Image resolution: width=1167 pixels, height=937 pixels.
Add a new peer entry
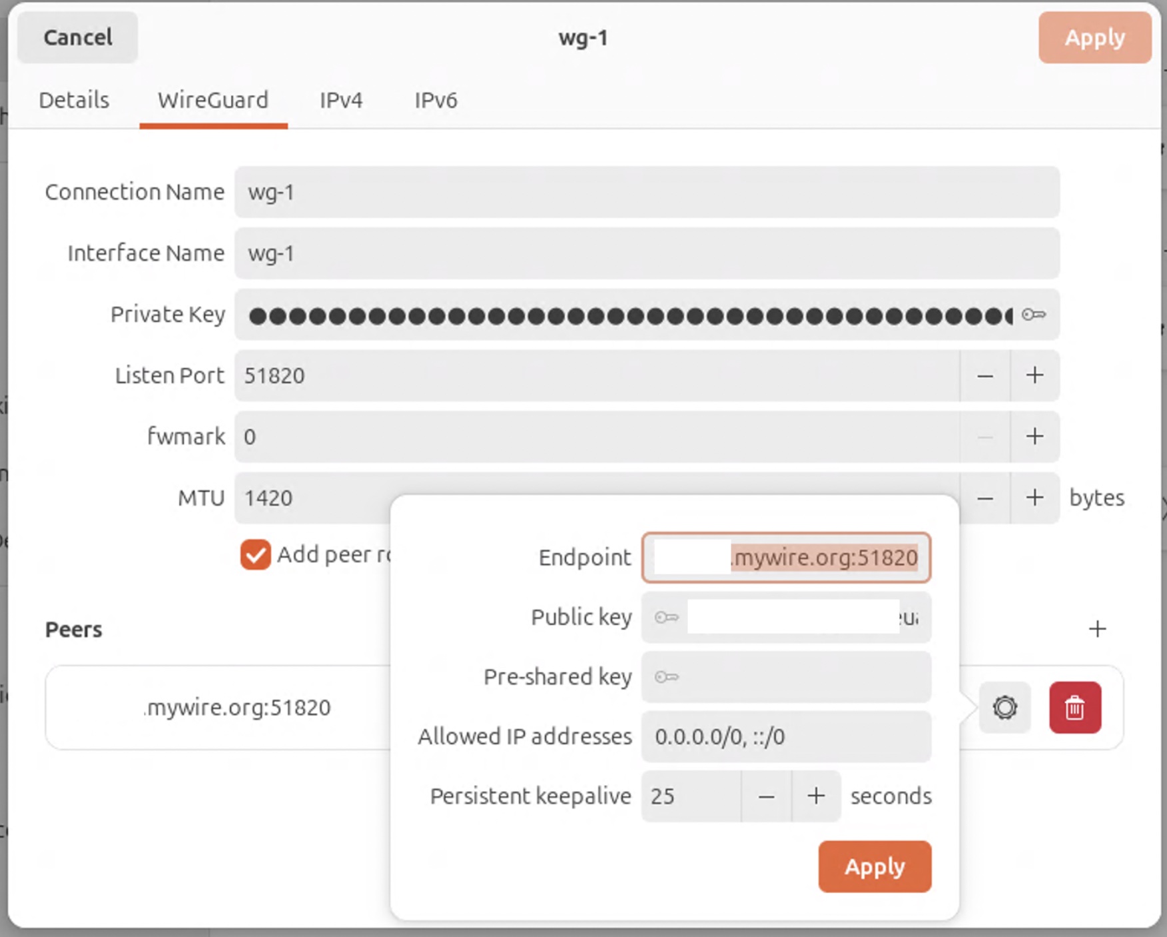(x=1097, y=628)
